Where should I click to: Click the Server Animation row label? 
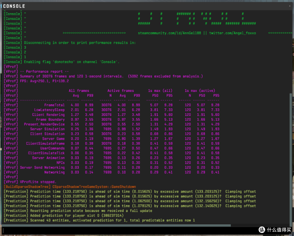pos(48,158)
